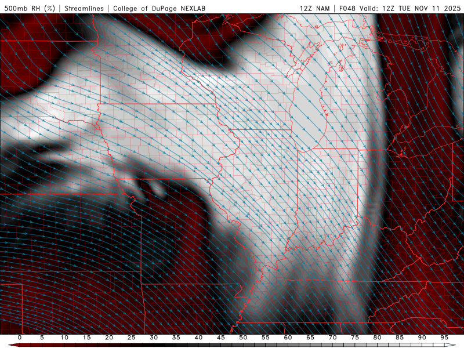
Task: Click the "15" label on the color scale
Action: tap(86, 338)
